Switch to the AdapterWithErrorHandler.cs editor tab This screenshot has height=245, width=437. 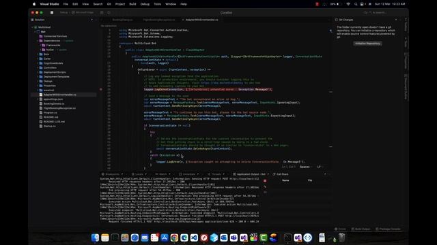click(x=202, y=20)
